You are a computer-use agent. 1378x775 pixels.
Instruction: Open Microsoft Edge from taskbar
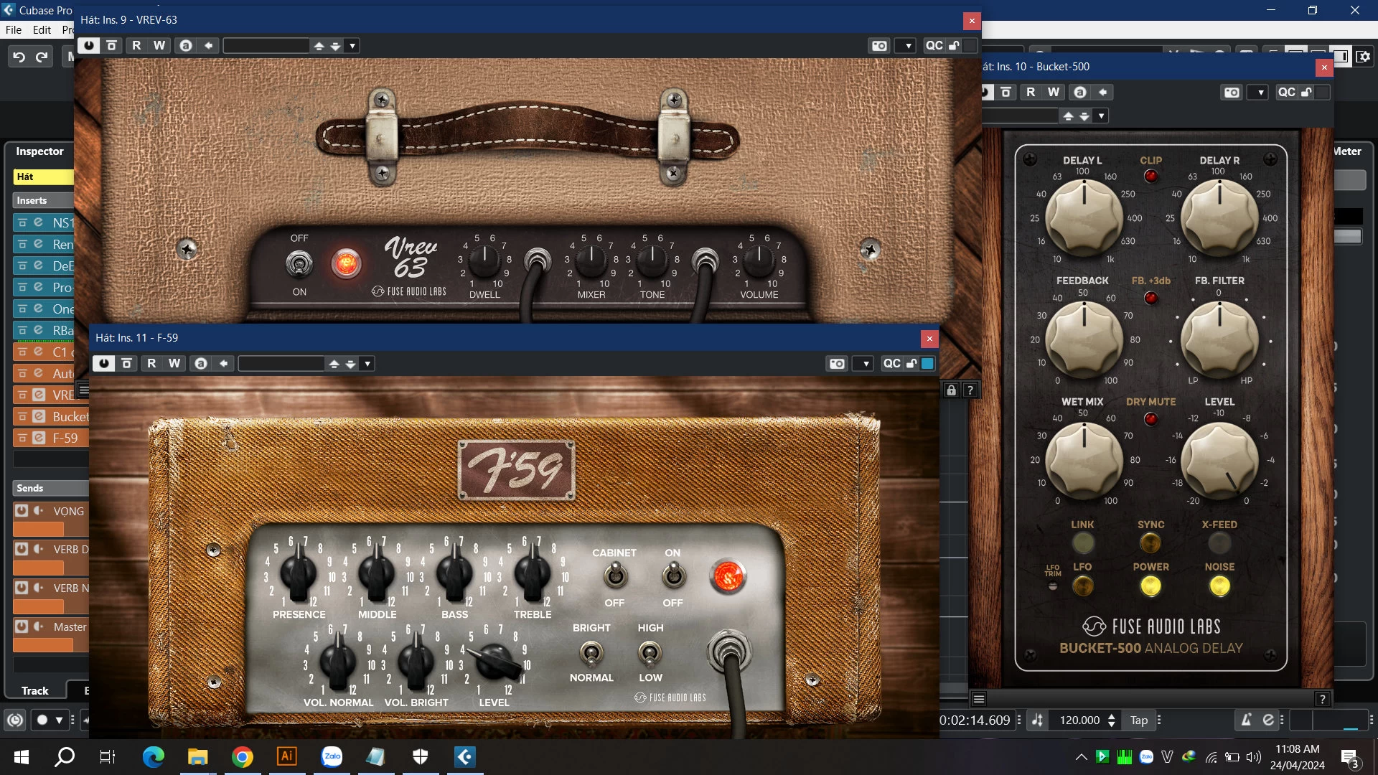[153, 757]
